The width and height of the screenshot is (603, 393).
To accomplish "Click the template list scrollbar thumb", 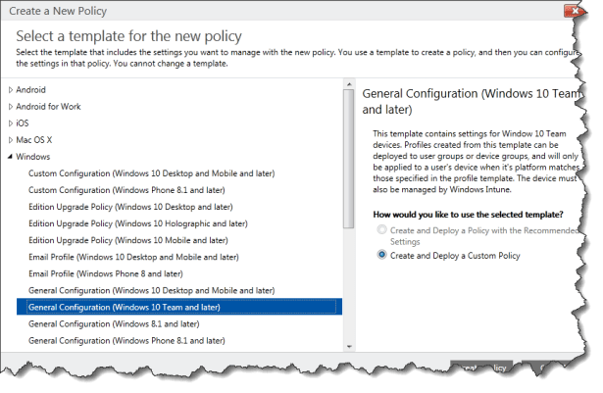I will (x=349, y=159).
